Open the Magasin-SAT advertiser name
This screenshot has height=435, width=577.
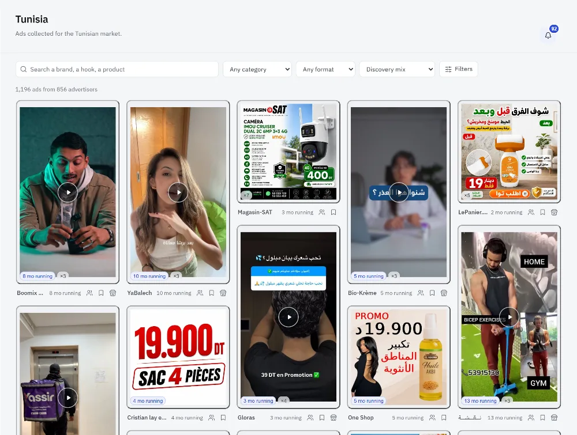pyautogui.click(x=254, y=212)
